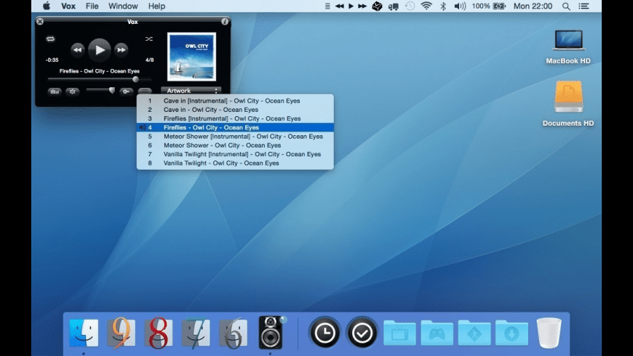Click the Owl City album artwork thumbnail

click(x=192, y=57)
